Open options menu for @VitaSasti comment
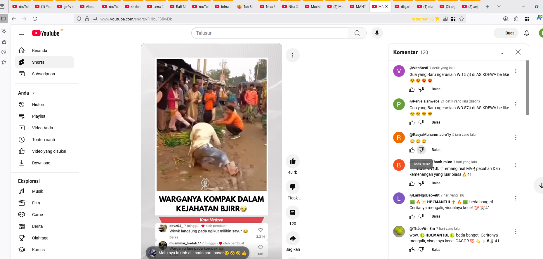 click(516, 71)
